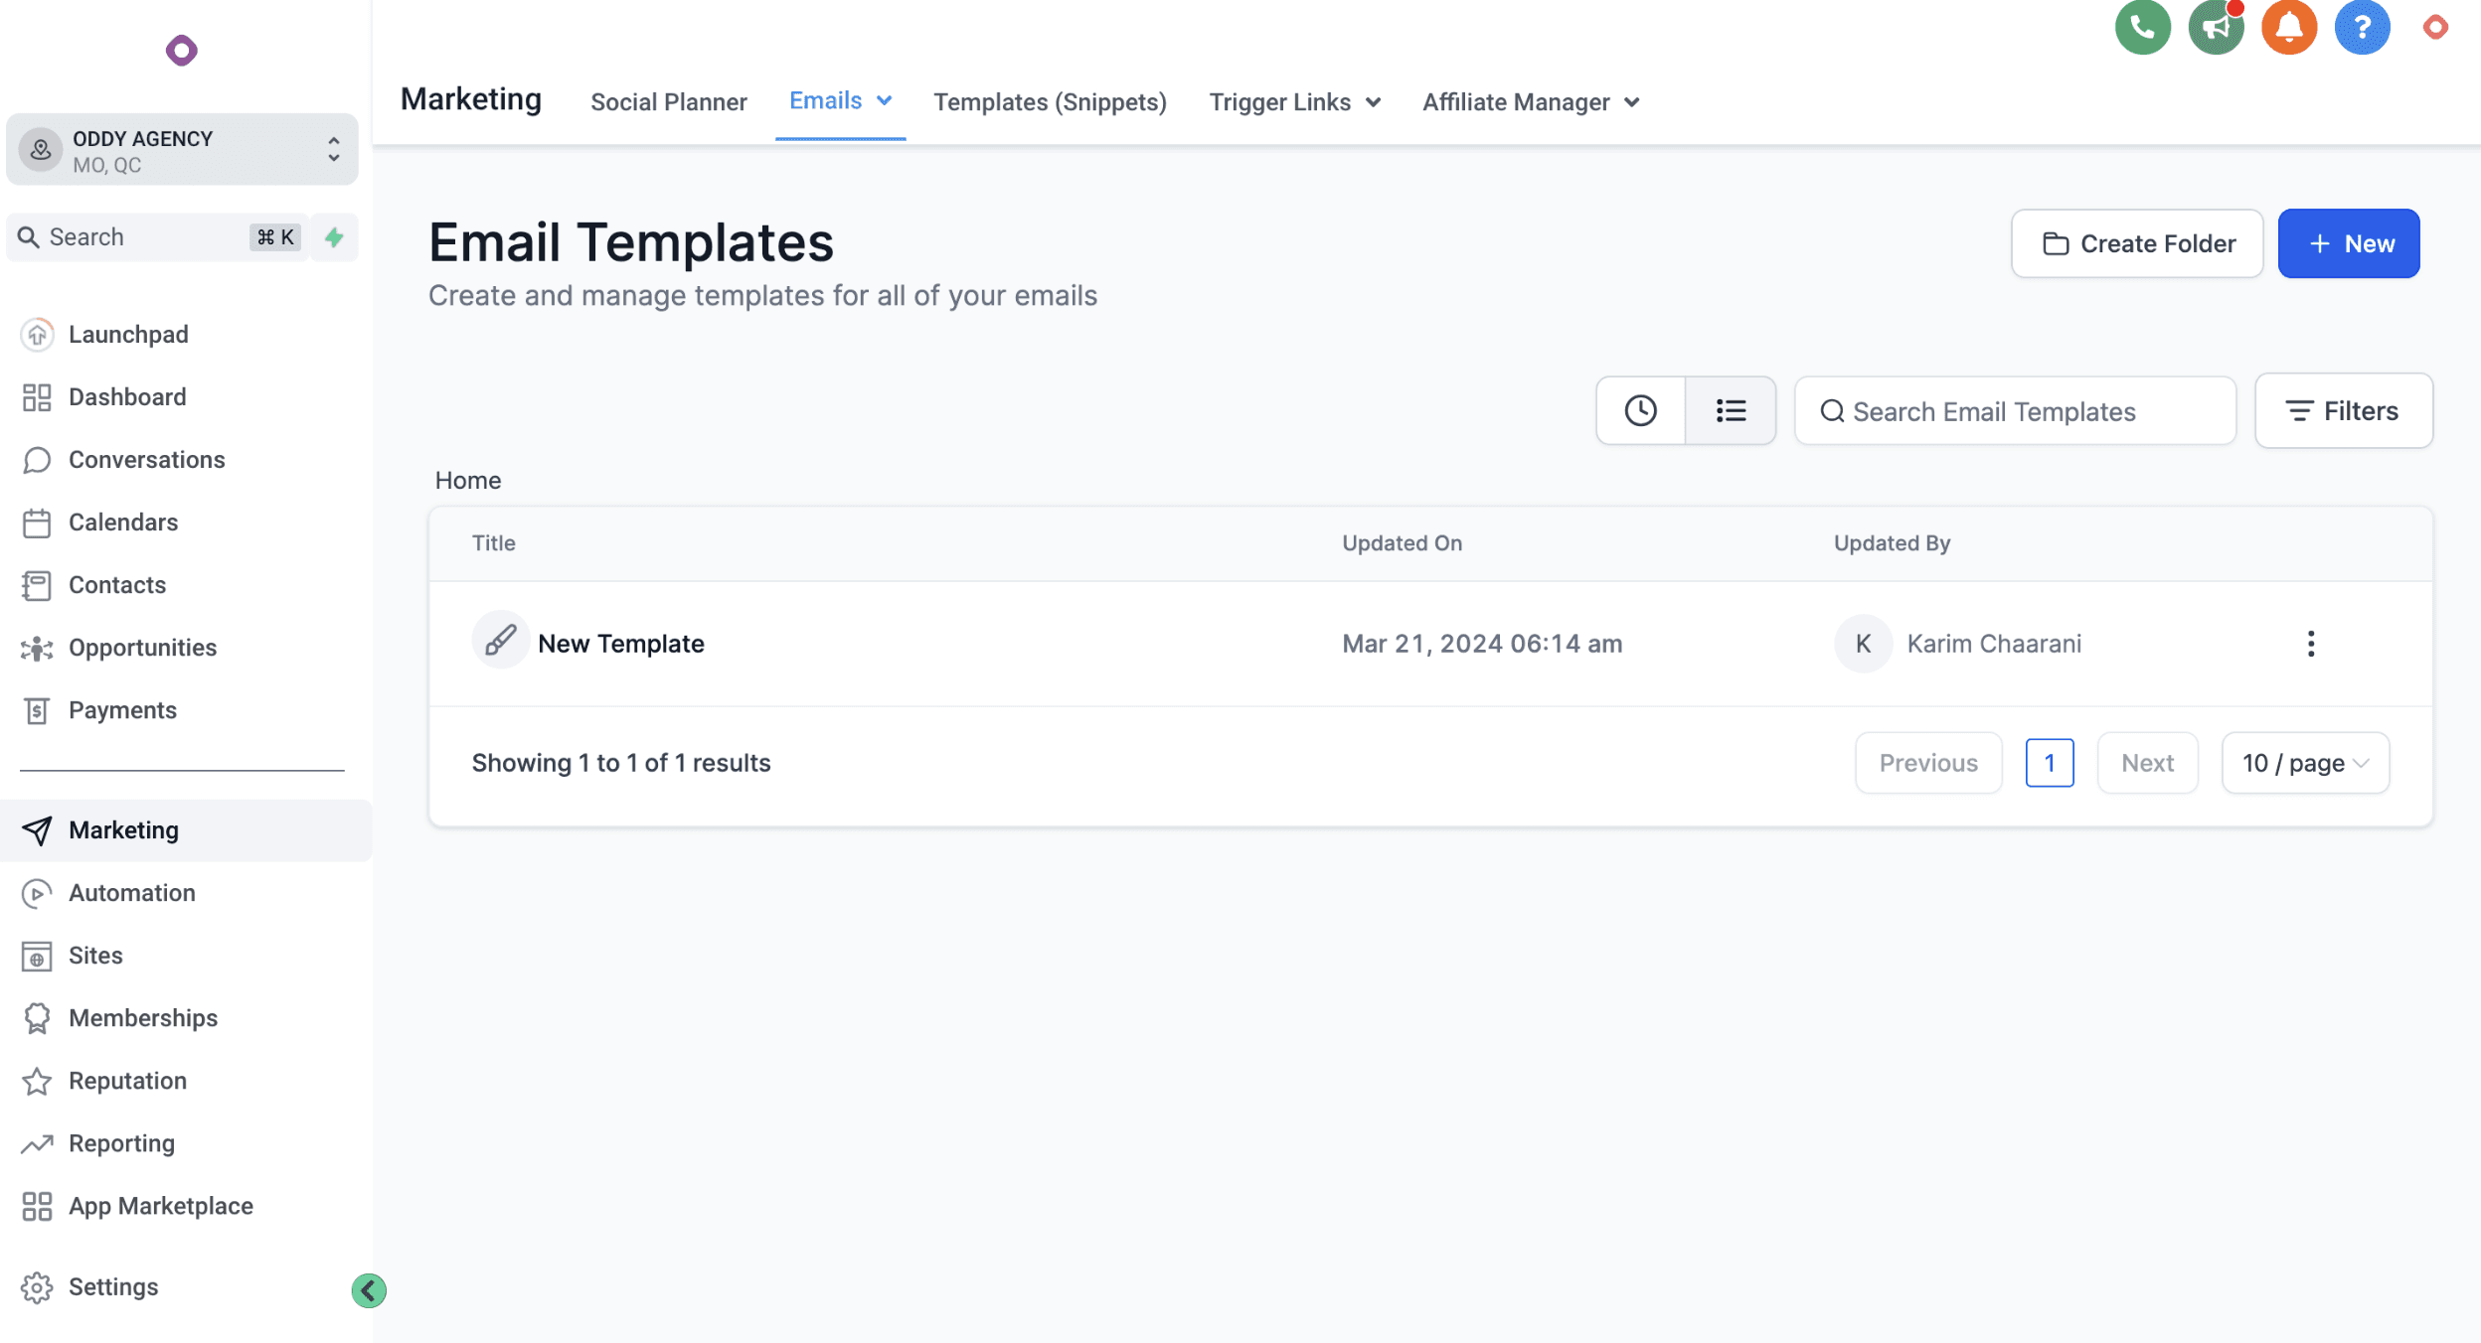The width and height of the screenshot is (2481, 1343).
Task: Switch to recent clock view toggle
Action: 1640,410
